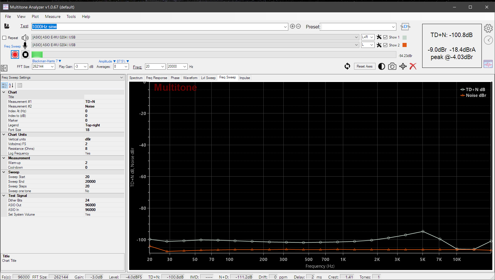Open the end frequency 20000 dropdown

pos(185,67)
